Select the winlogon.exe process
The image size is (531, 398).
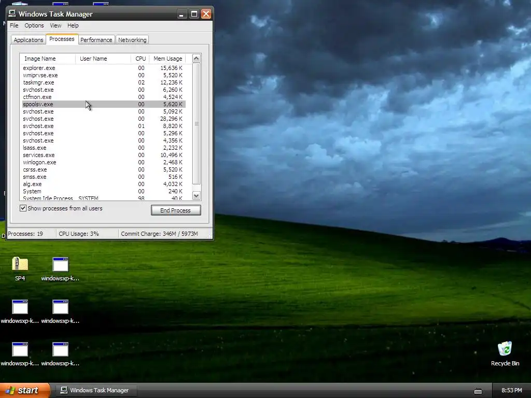[104, 162]
